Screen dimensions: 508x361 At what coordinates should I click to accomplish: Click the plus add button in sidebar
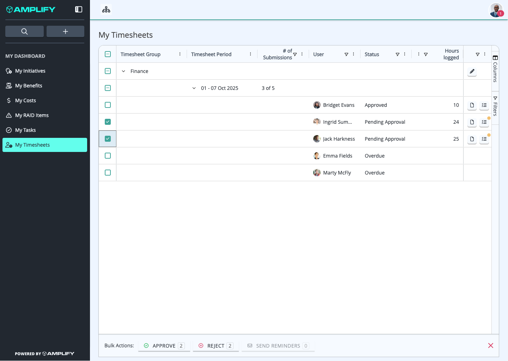(65, 31)
